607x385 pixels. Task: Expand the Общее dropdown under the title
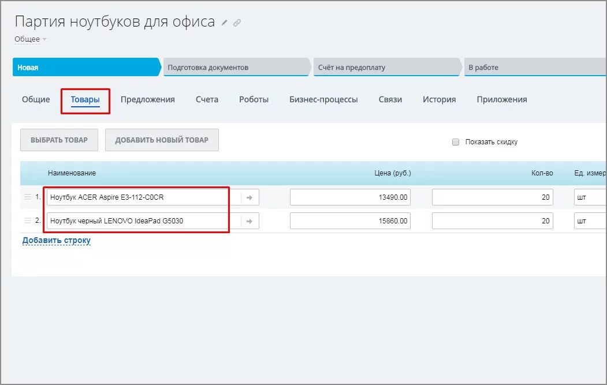31,39
